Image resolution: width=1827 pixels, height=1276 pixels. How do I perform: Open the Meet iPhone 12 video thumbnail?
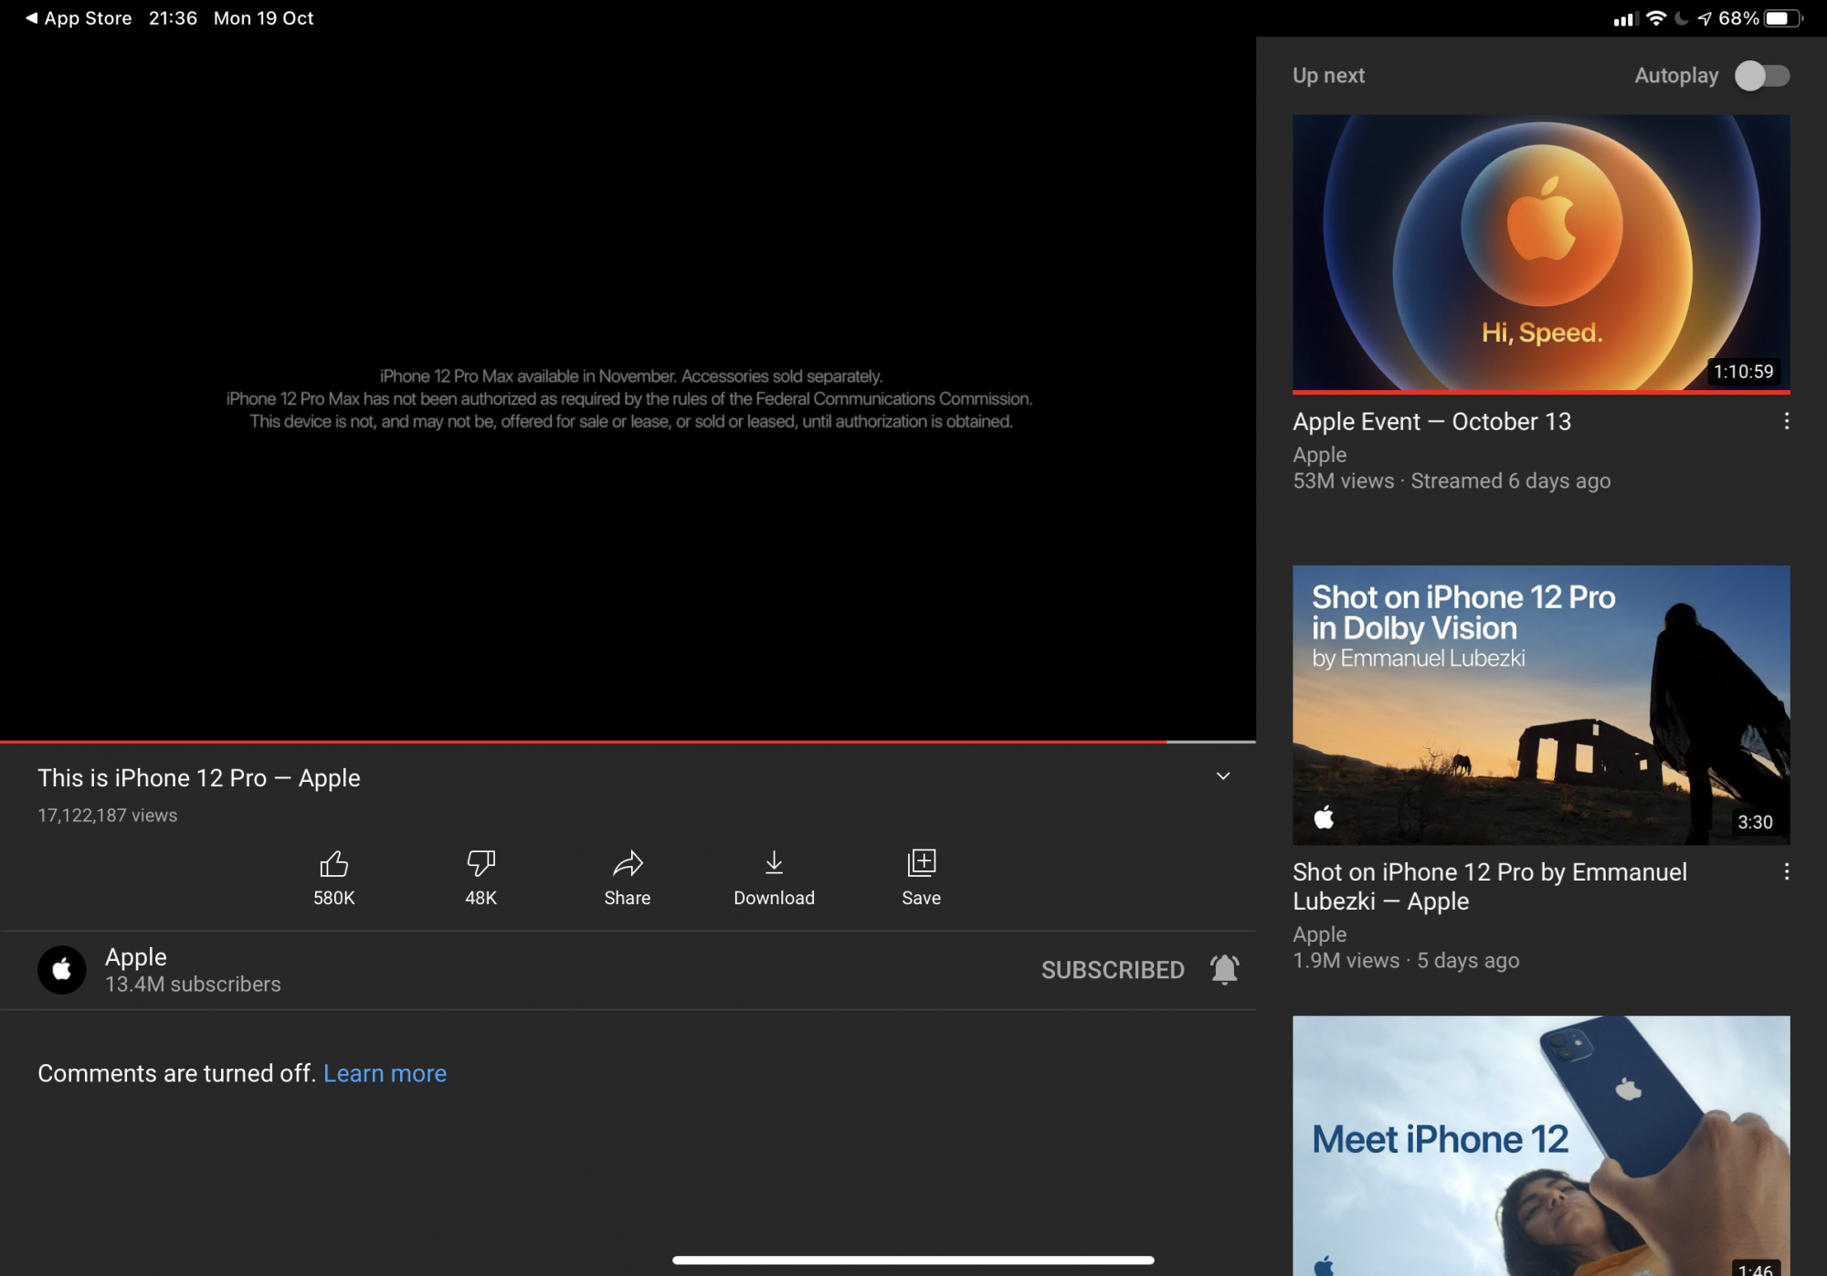(x=1541, y=1145)
